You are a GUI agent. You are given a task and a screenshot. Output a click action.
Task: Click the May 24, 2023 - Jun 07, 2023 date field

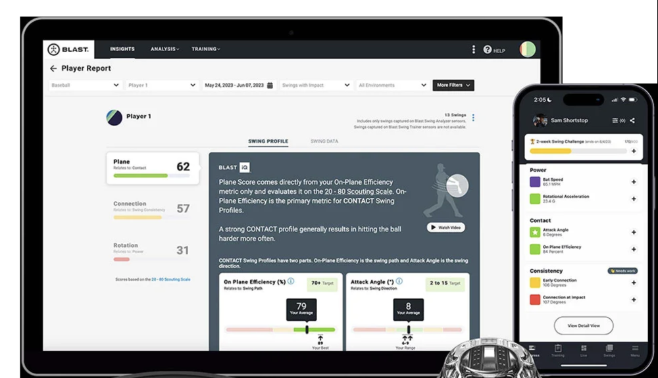239,85
